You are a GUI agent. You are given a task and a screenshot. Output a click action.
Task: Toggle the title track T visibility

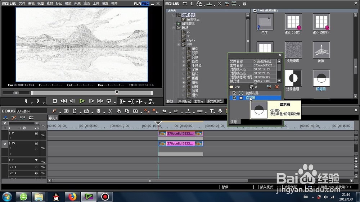pos(36,160)
